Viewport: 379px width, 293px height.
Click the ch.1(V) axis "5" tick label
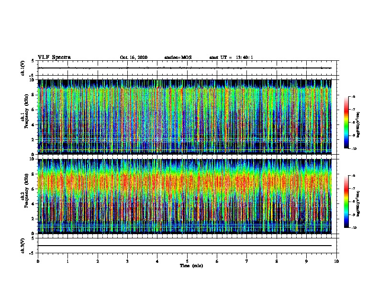(33, 61)
